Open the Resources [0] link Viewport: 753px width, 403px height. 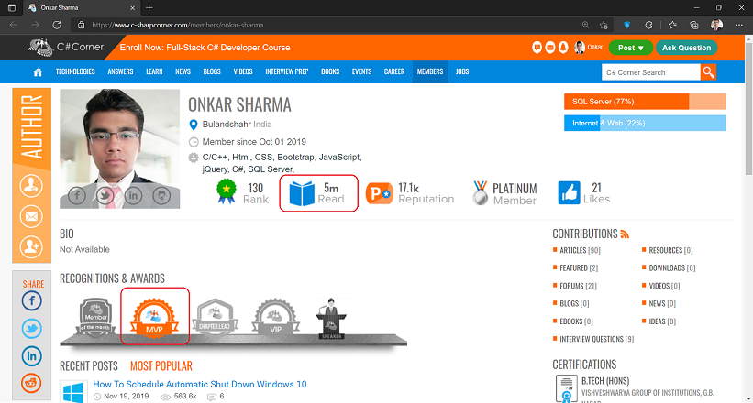670,250
